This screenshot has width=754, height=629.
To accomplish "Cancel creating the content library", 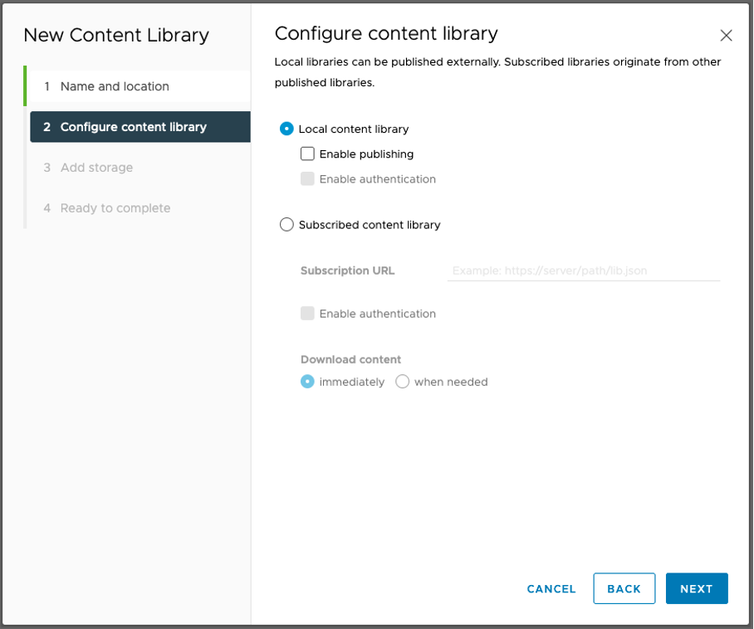I will click(x=551, y=588).
